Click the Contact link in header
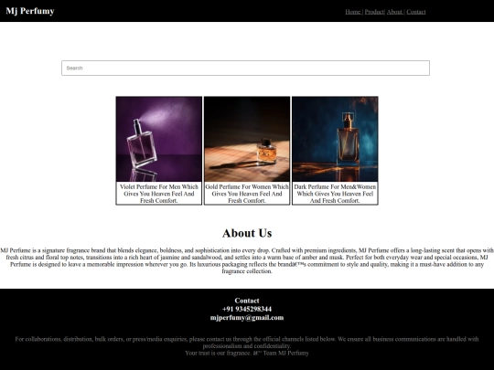Image resolution: width=494 pixels, height=370 pixels. point(416,12)
